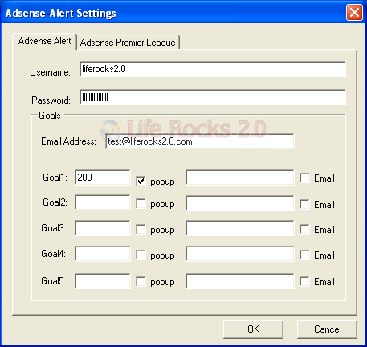Close the Adsense-Alert Settings window

354,12
